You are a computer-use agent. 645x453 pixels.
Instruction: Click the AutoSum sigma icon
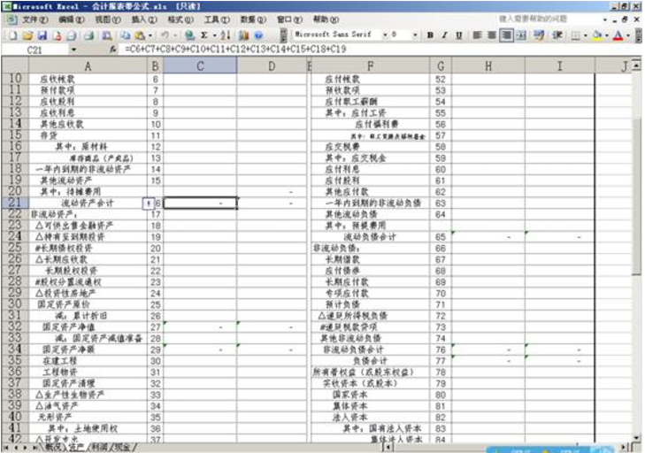pos(204,35)
